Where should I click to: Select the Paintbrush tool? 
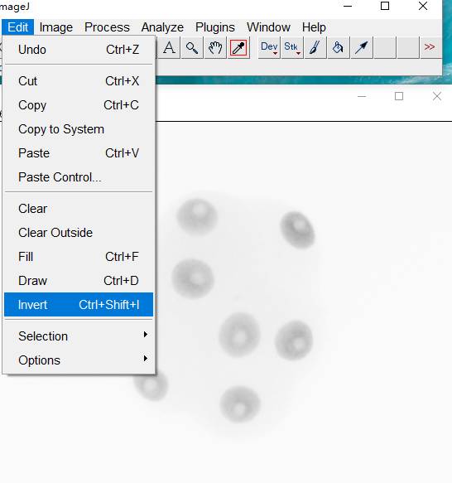coord(315,48)
